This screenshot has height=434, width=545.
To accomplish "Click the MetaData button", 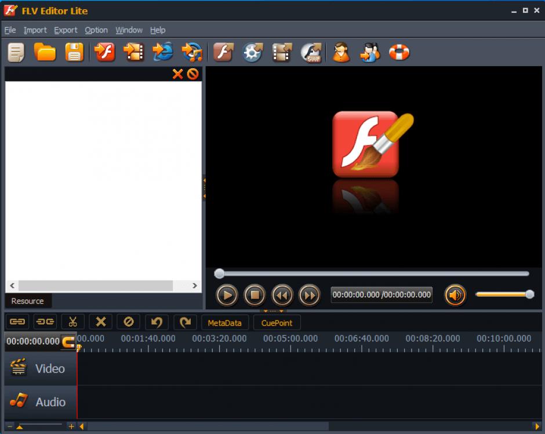I will coord(224,323).
